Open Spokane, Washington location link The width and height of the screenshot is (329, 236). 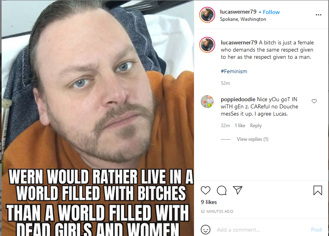[243, 19]
